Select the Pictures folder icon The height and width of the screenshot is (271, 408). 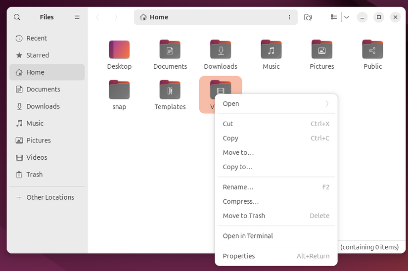click(322, 50)
